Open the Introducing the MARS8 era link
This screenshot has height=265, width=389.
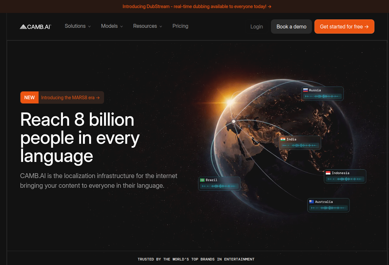coord(70,97)
